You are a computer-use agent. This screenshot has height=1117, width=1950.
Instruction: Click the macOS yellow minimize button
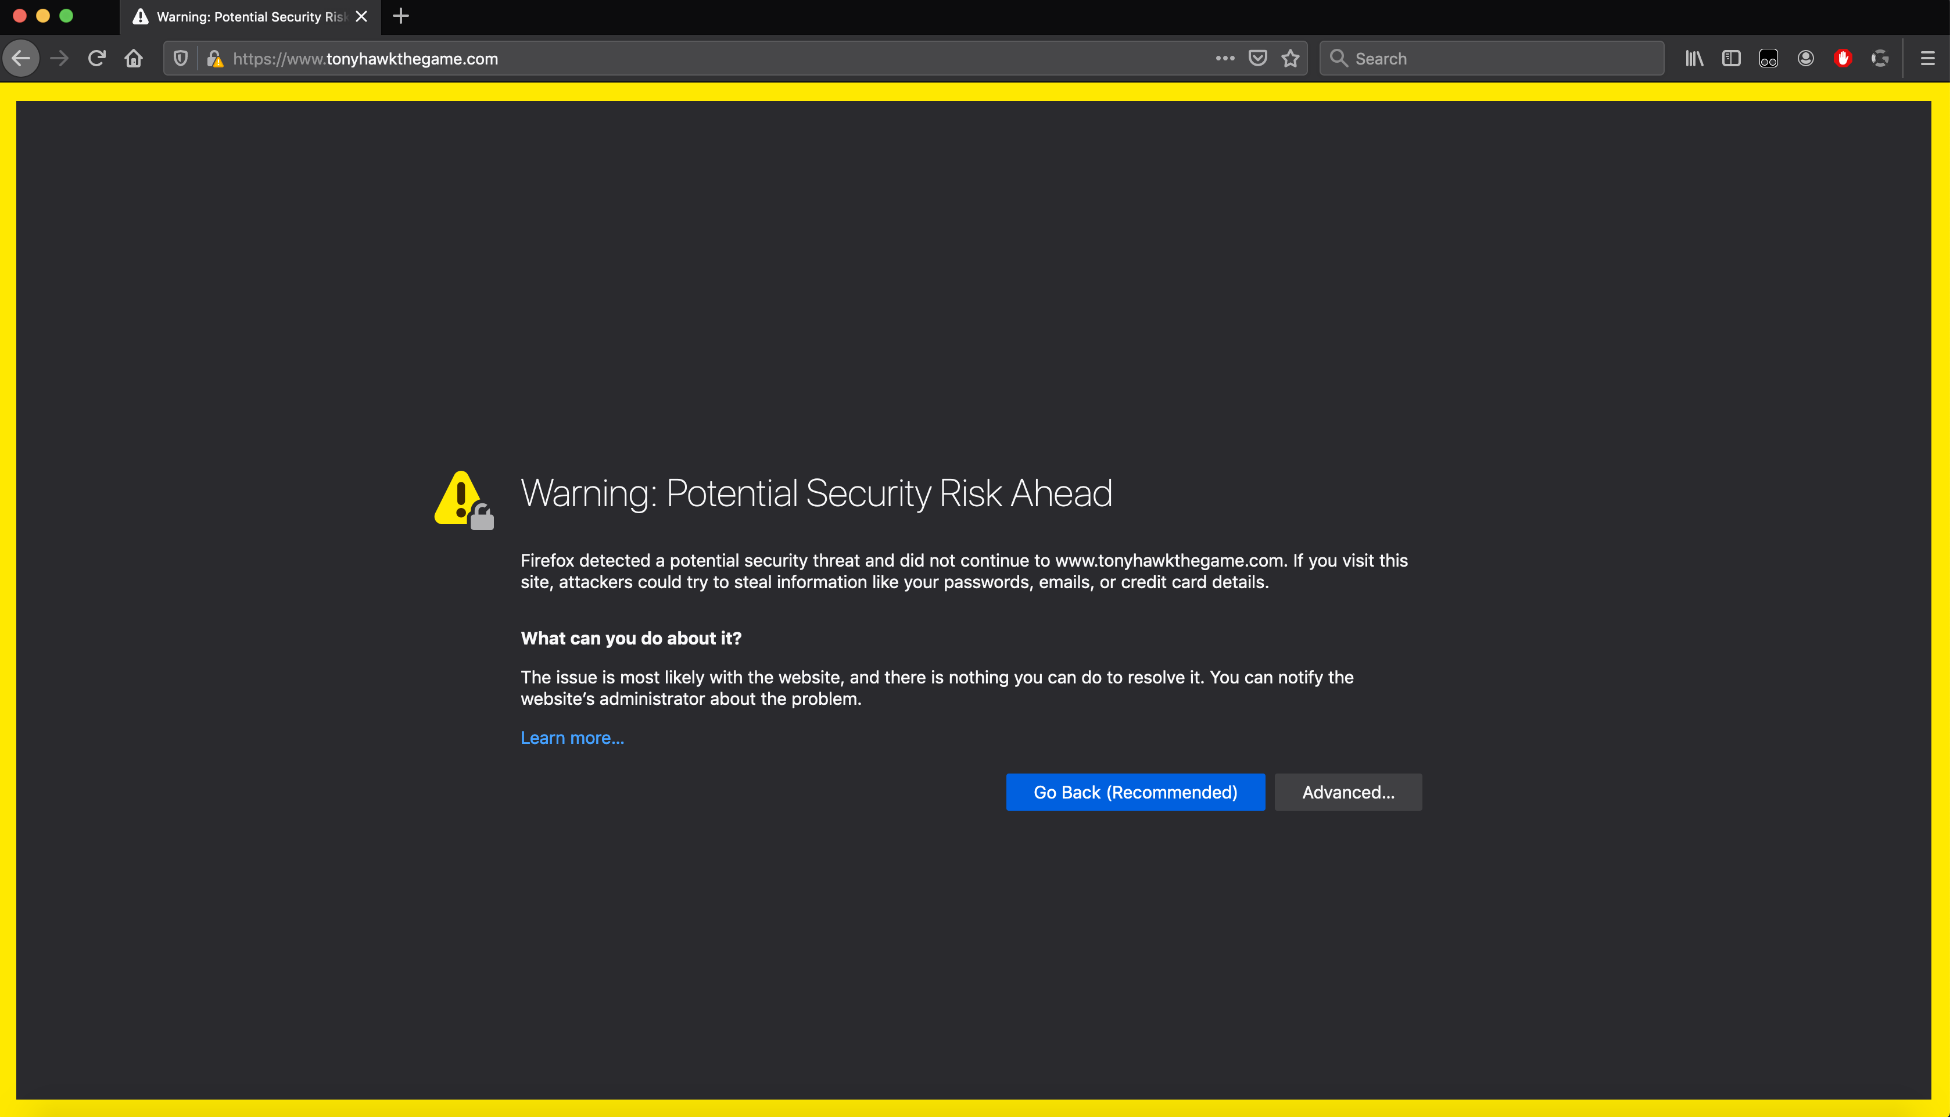[x=43, y=15]
